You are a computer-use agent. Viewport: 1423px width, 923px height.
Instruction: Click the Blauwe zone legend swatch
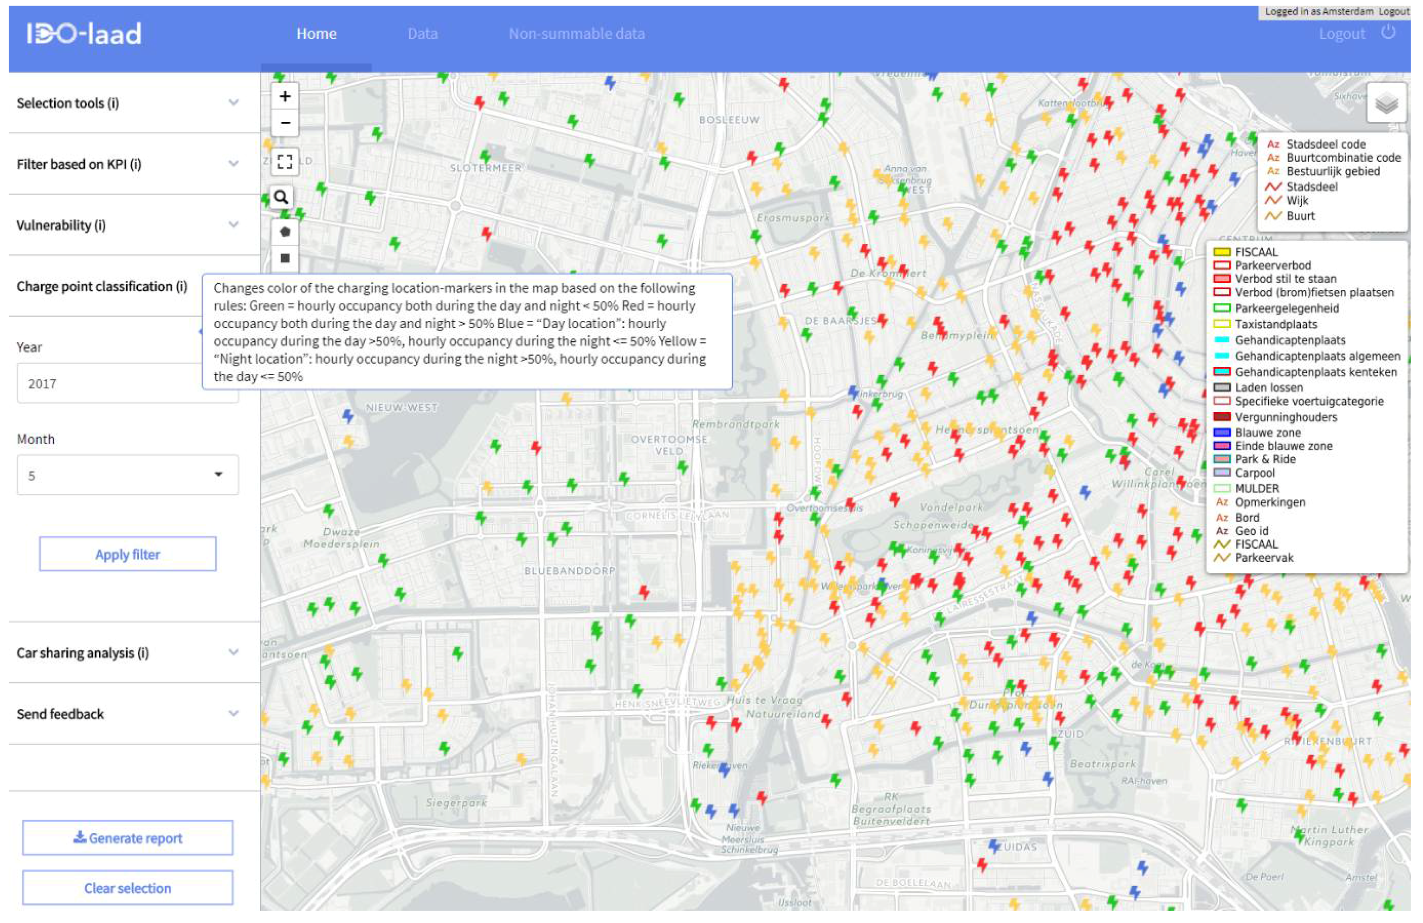pos(1222,432)
